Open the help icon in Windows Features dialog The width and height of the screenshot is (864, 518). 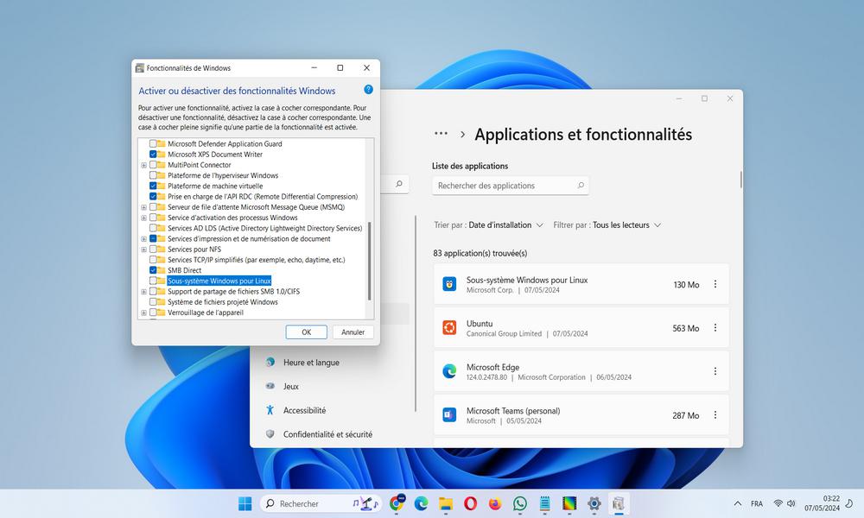click(x=369, y=90)
